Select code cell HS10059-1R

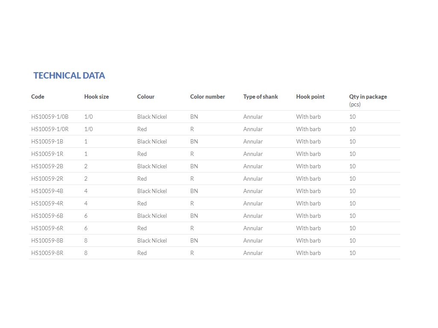click(47, 154)
